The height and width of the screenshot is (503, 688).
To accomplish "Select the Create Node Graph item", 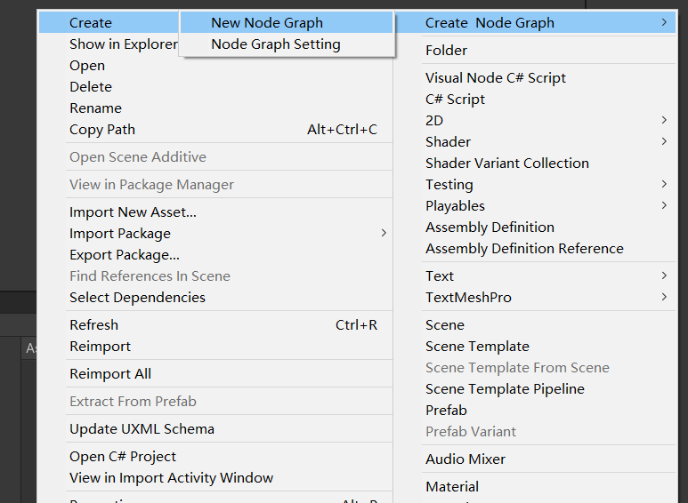I will pyautogui.click(x=535, y=22).
